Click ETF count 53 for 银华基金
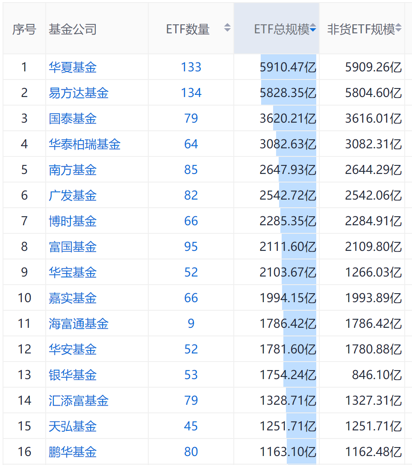Viewport: 412px width, 465px height. (x=191, y=375)
